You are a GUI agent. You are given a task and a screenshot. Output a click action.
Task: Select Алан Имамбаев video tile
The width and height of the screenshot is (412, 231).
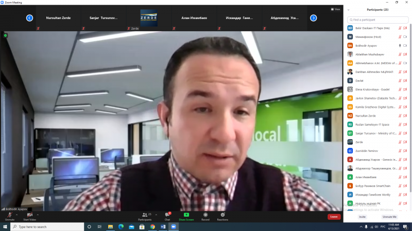[x=194, y=18]
